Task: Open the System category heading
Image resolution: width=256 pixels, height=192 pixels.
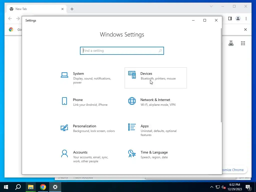Action: 78,74
